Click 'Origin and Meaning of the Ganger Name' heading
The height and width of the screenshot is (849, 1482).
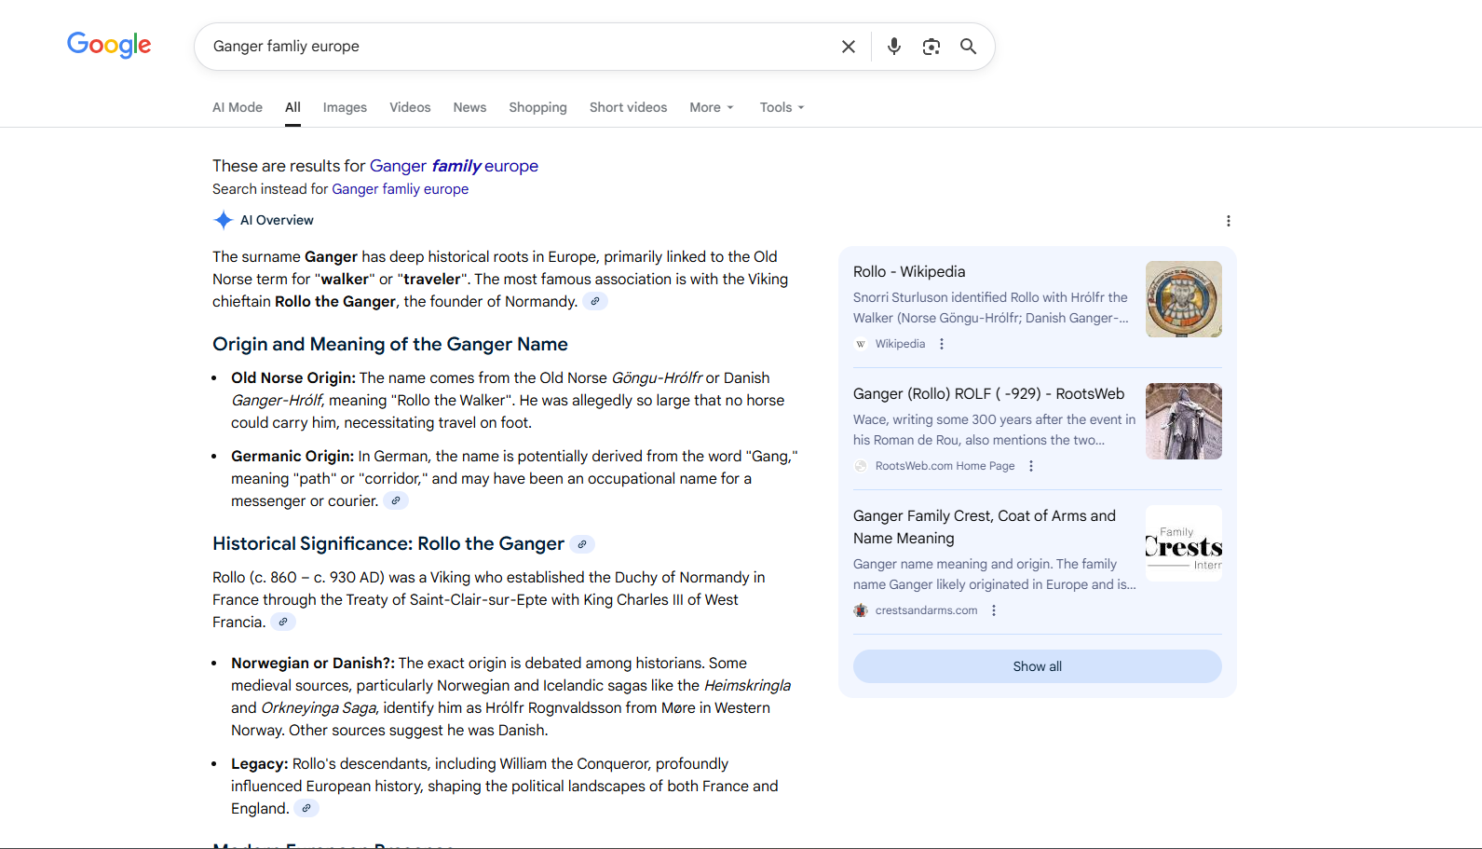point(390,344)
